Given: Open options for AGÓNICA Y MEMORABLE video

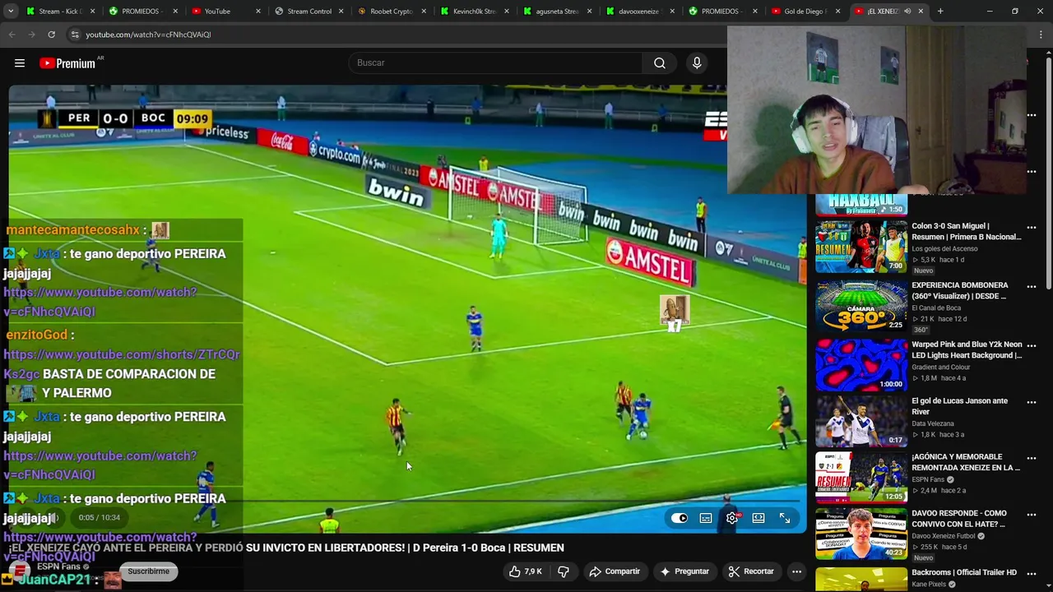Looking at the screenshot, I should [1032, 458].
